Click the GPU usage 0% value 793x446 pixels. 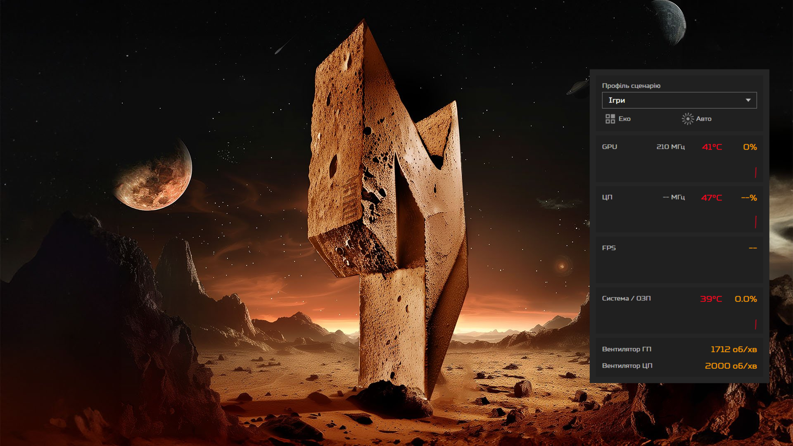750,147
